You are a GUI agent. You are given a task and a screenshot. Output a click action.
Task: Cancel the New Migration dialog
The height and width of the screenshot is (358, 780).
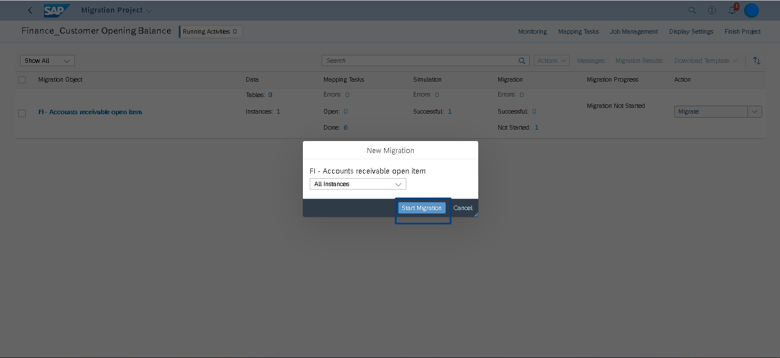(x=463, y=208)
